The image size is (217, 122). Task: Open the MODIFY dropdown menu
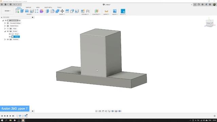(62, 14)
